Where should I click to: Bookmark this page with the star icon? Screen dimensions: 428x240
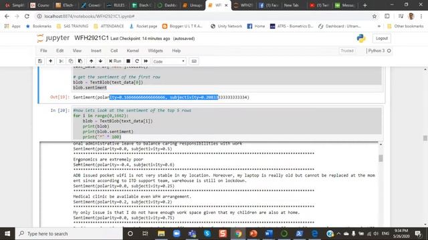pos(374,16)
